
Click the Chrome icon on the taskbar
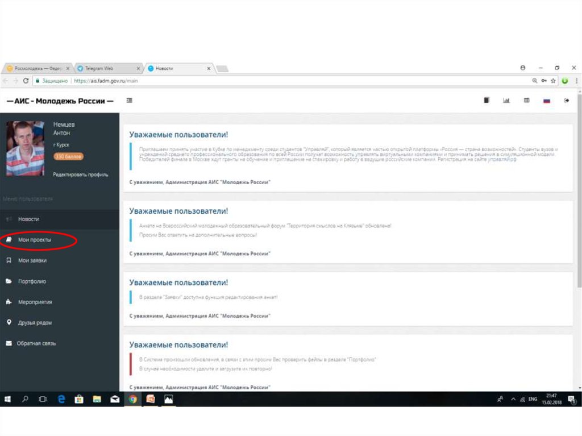pos(132,399)
